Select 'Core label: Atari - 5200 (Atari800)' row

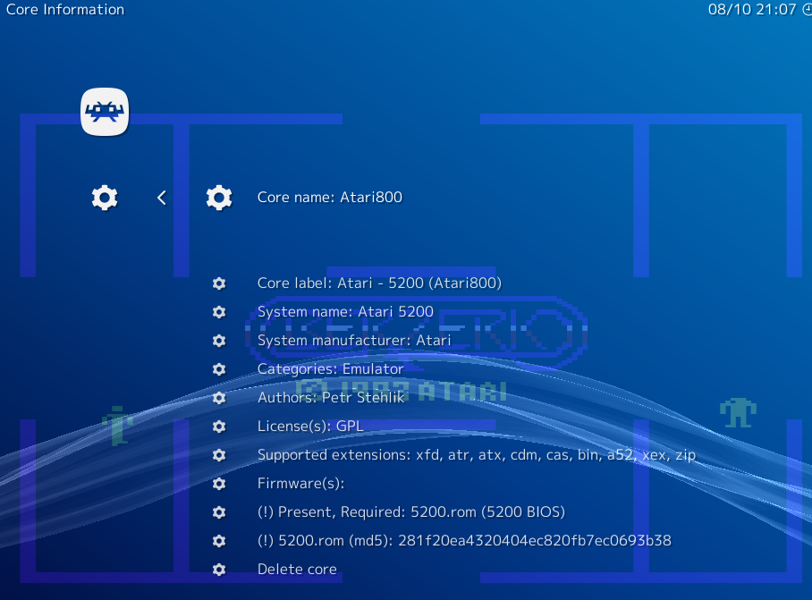tap(379, 283)
